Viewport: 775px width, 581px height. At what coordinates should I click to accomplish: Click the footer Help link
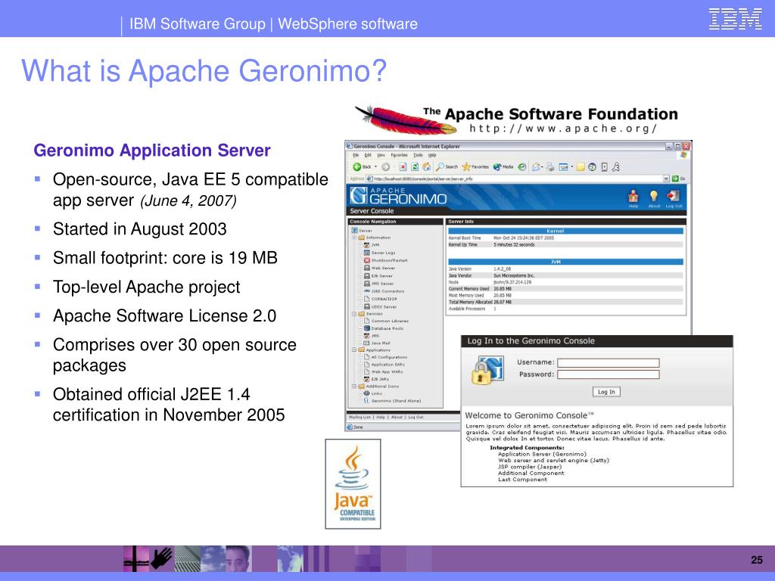coord(380,417)
